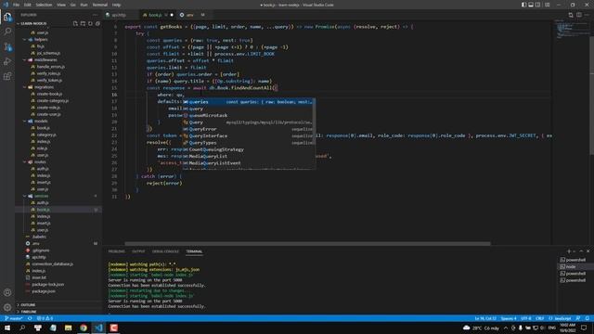The height and width of the screenshot is (334, 594).
Task: Open editor More Actions ellipsis
Action: pos(588,15)
